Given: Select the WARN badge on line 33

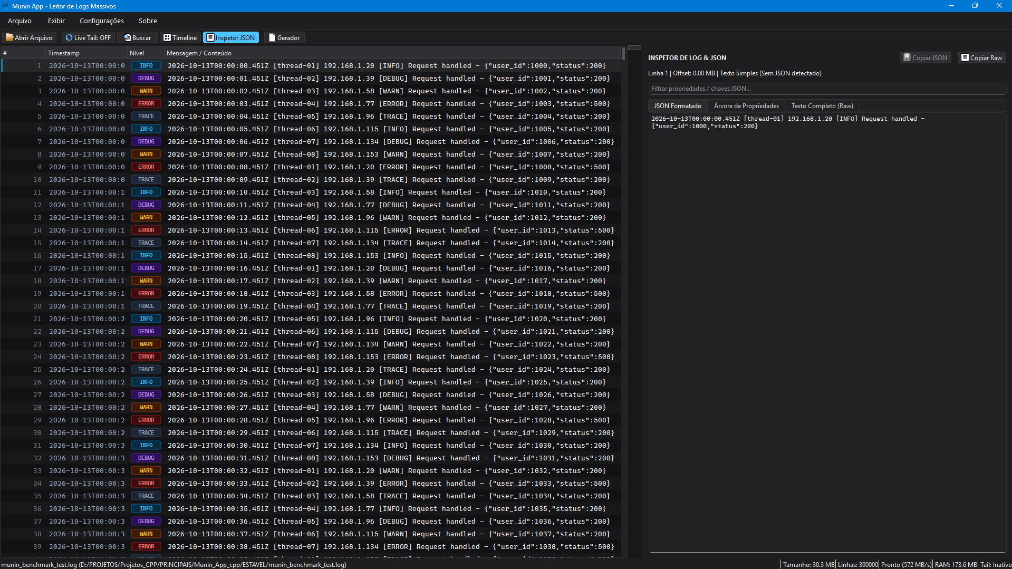Looking at the screenshot, I should [146, 471].
